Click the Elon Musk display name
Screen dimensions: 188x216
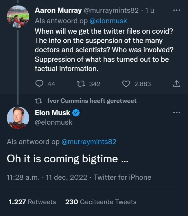53,112
